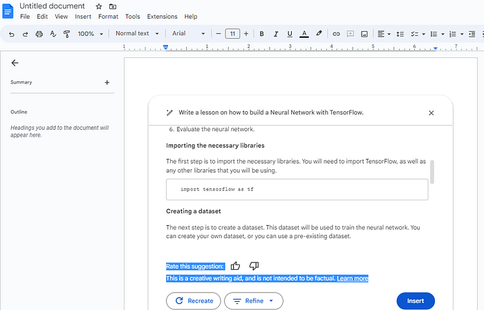Close the outline with back arrow
The height and width of the screenshot is (310, 484).
[x=15, y=63]
